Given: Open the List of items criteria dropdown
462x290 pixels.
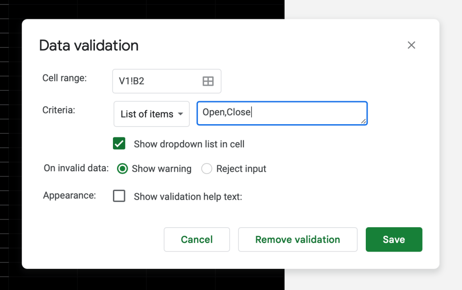Looking at the screenshot, I should pyautogui.click(x=151, y=114).
